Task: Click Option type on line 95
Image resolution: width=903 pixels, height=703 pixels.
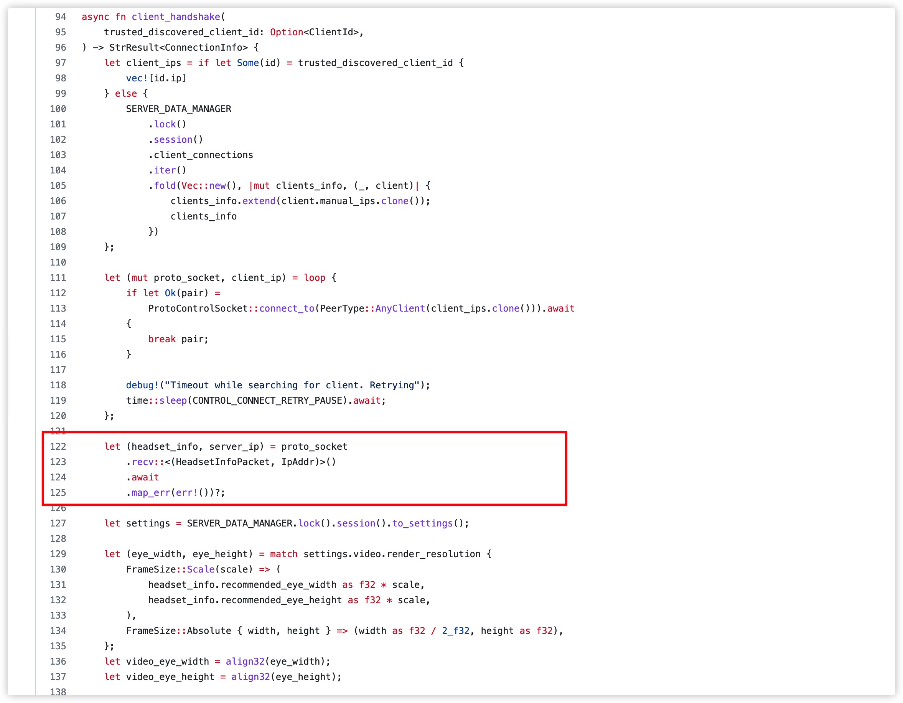Action: [286, 32]
